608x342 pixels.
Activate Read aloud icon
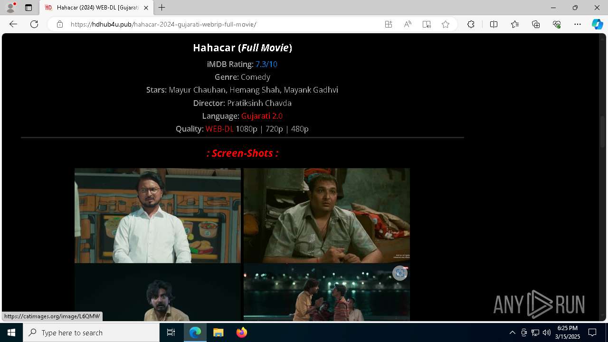coord(408,24)
